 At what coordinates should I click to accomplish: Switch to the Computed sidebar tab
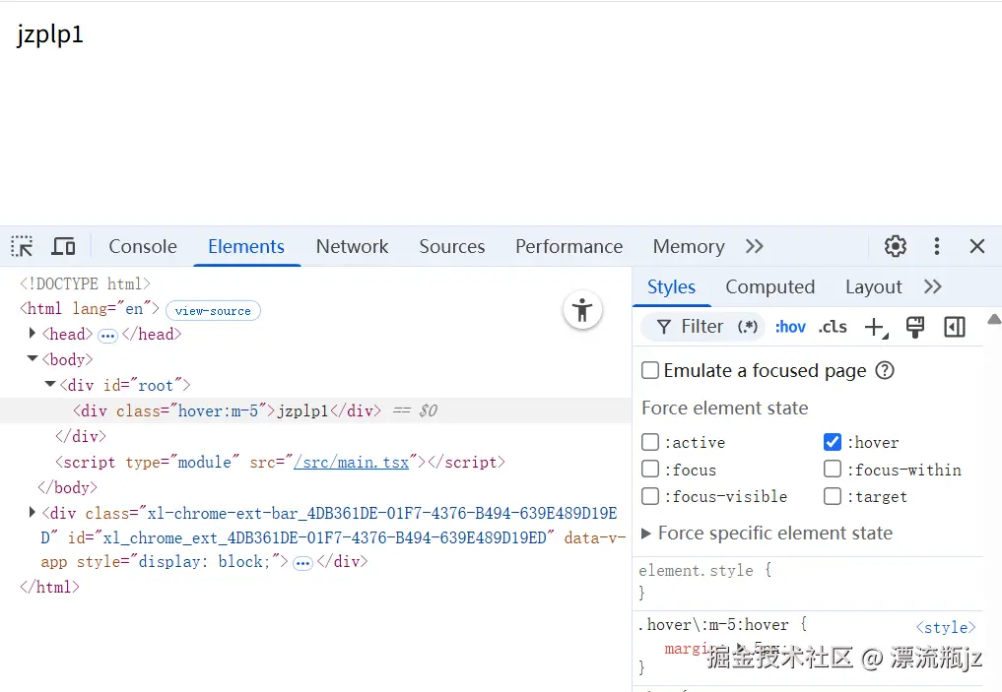point(770,286)
